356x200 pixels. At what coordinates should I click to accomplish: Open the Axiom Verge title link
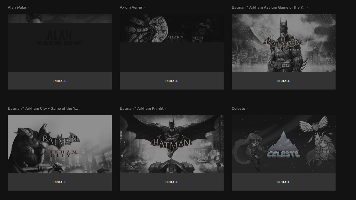[x=131, y=7]
